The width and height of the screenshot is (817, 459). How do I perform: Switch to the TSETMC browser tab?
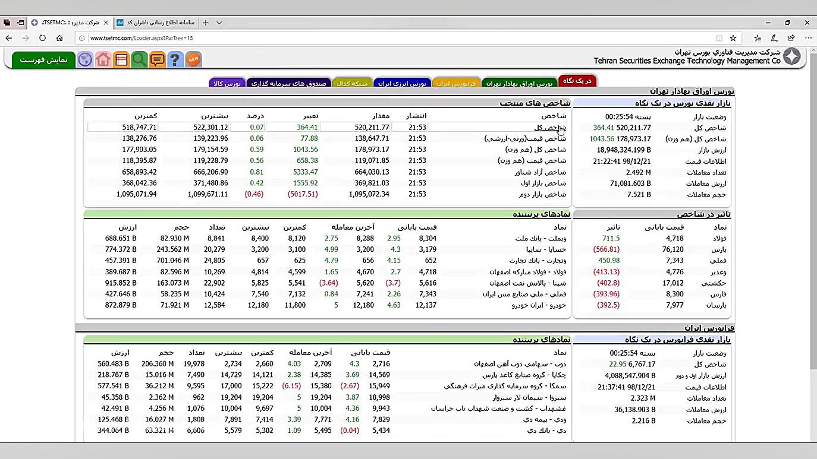tap(70, 23)
